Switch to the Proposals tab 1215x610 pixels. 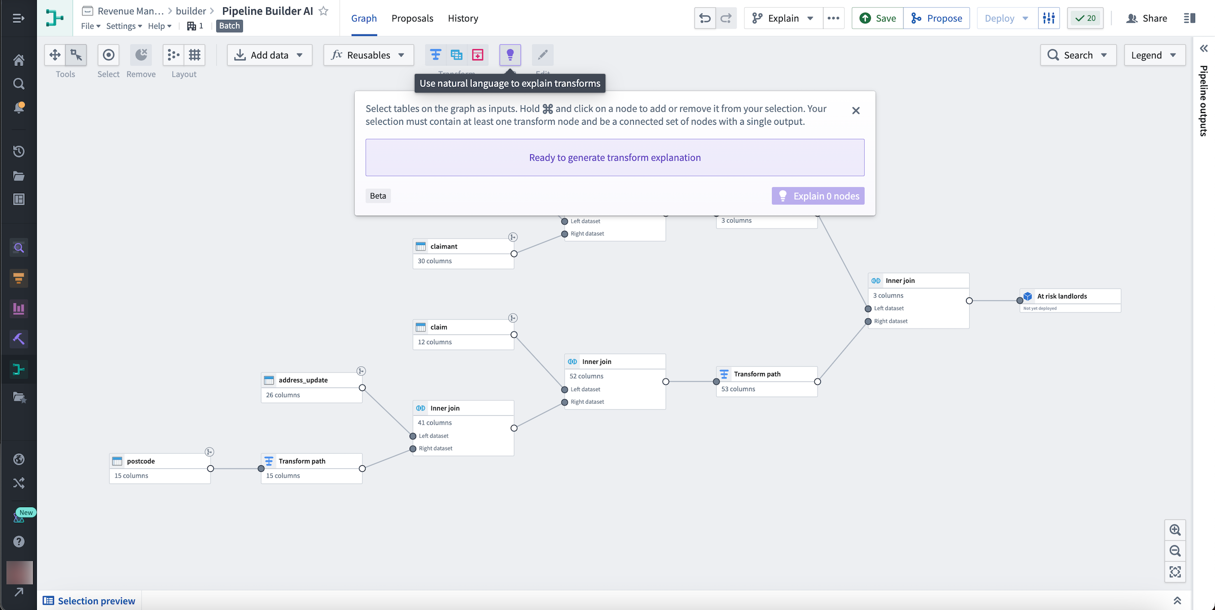[x=412, y=18]
